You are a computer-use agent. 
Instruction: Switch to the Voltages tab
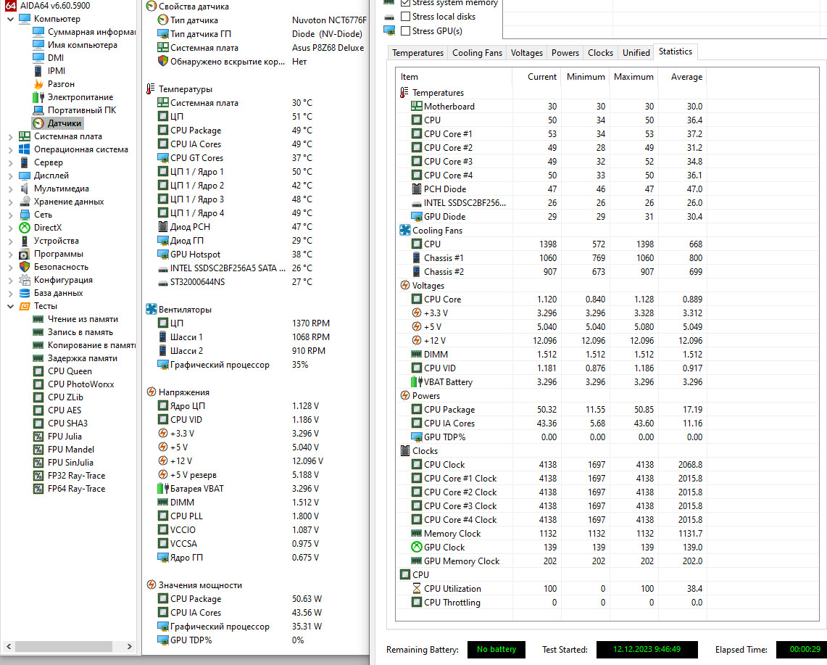pos(526,53)
